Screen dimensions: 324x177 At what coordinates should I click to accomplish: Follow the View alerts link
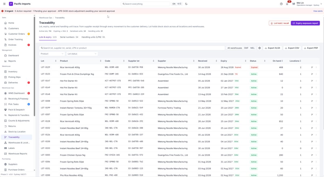318,11
